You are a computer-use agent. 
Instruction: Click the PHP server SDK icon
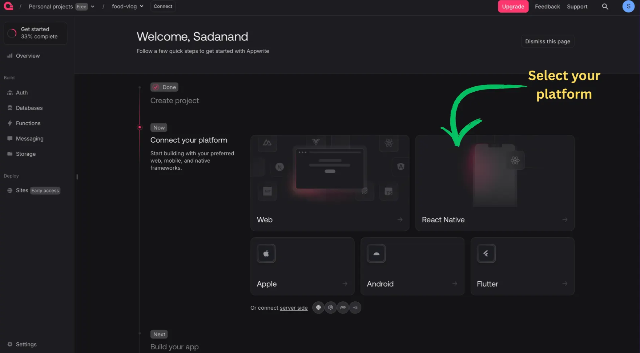point(343,308)
